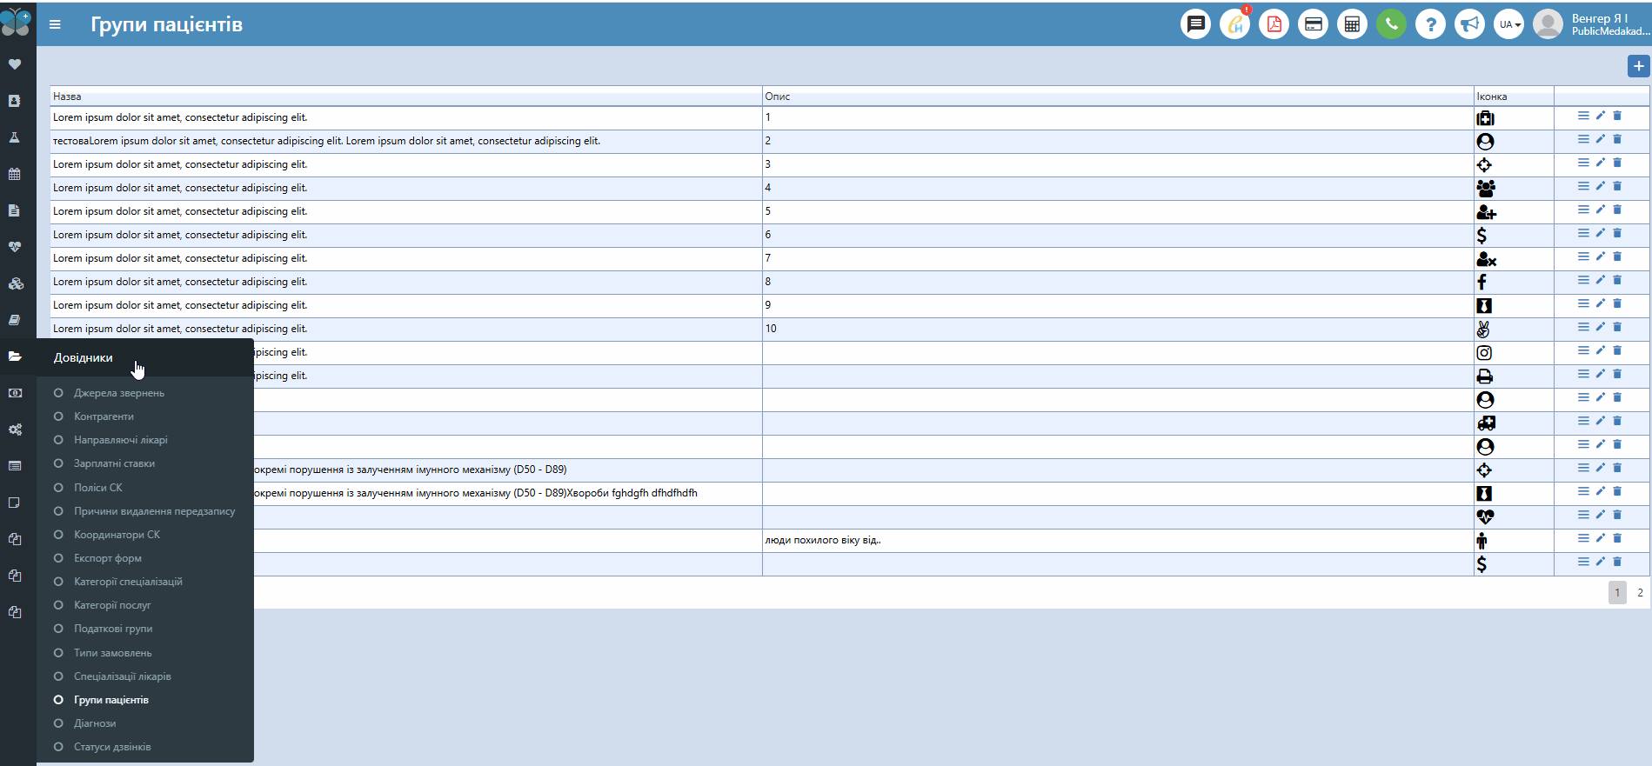This screenshot has height=766, width=1652.
Task: Open the notification icon with red badge
Action: [1234, 24]
